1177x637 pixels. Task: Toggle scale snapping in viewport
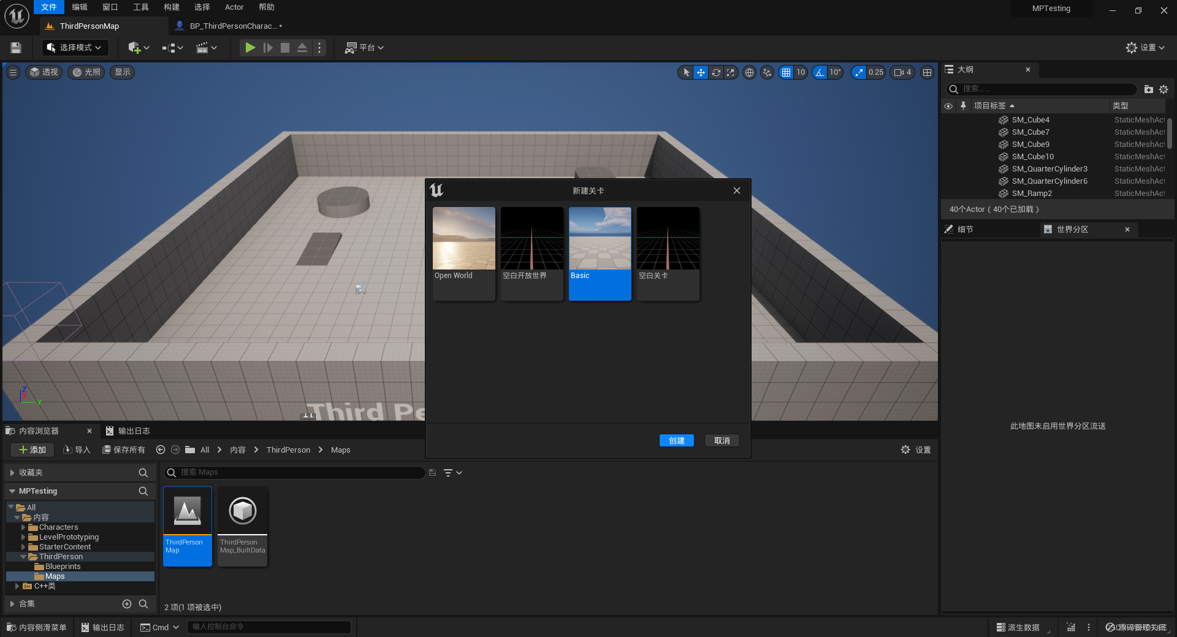click(x=859, y=72)
